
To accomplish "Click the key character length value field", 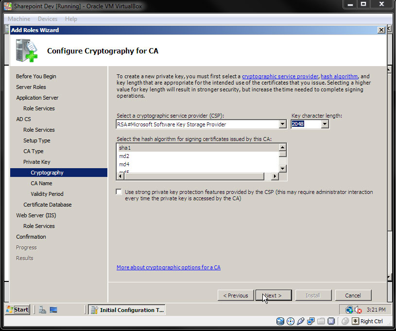I will (306, 124).
